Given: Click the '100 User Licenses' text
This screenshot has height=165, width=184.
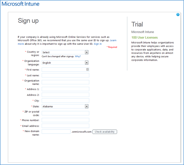Looking at the screenshot, I should 144,37.
